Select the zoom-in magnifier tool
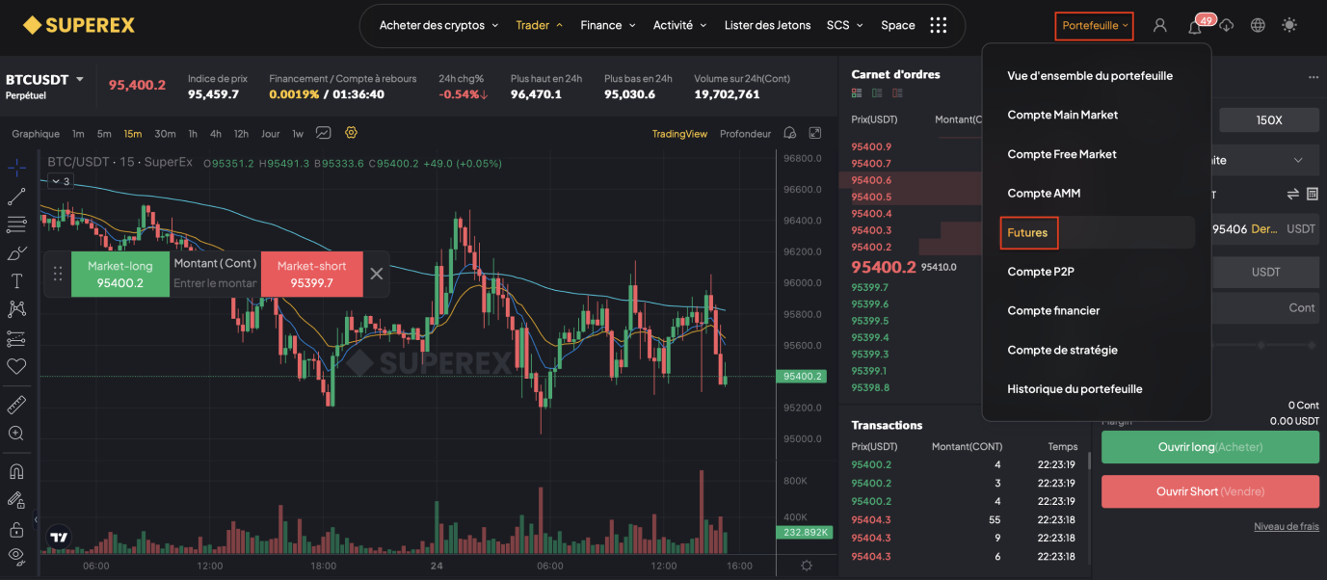Screen dimensions: 1327x580 coord(16,434)
